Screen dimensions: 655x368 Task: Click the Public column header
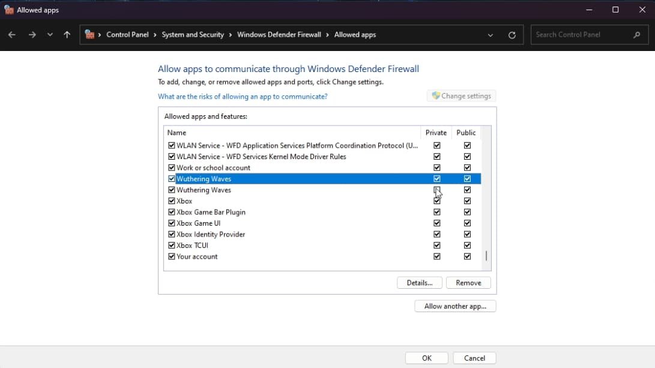tap(466, 133)
